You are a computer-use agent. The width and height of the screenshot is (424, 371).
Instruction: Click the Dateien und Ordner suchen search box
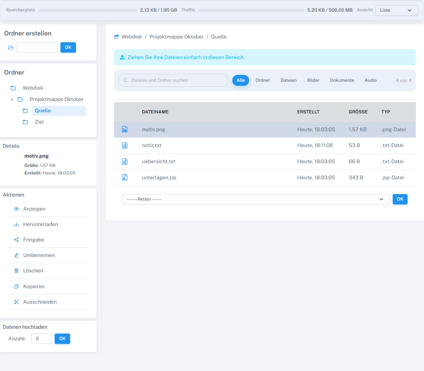(173, 80)
